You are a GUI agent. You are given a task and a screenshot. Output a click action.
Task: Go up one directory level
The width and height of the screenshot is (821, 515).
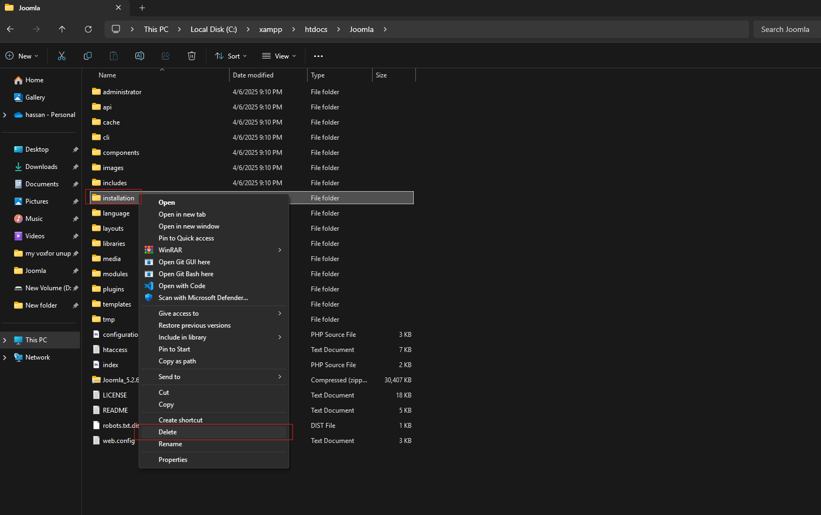pyautogui.click(x=62, y=29)
